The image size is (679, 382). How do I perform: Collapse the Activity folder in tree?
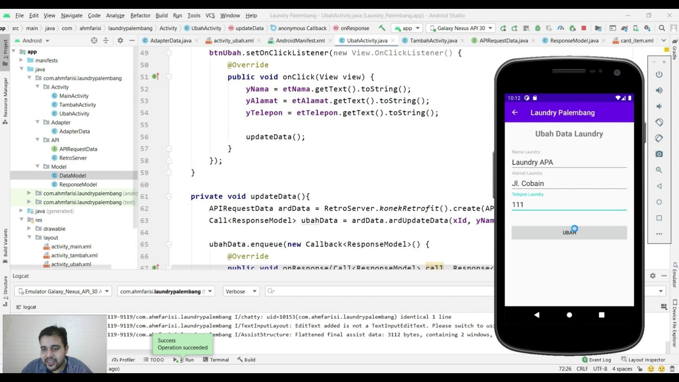tap(38, 87)
